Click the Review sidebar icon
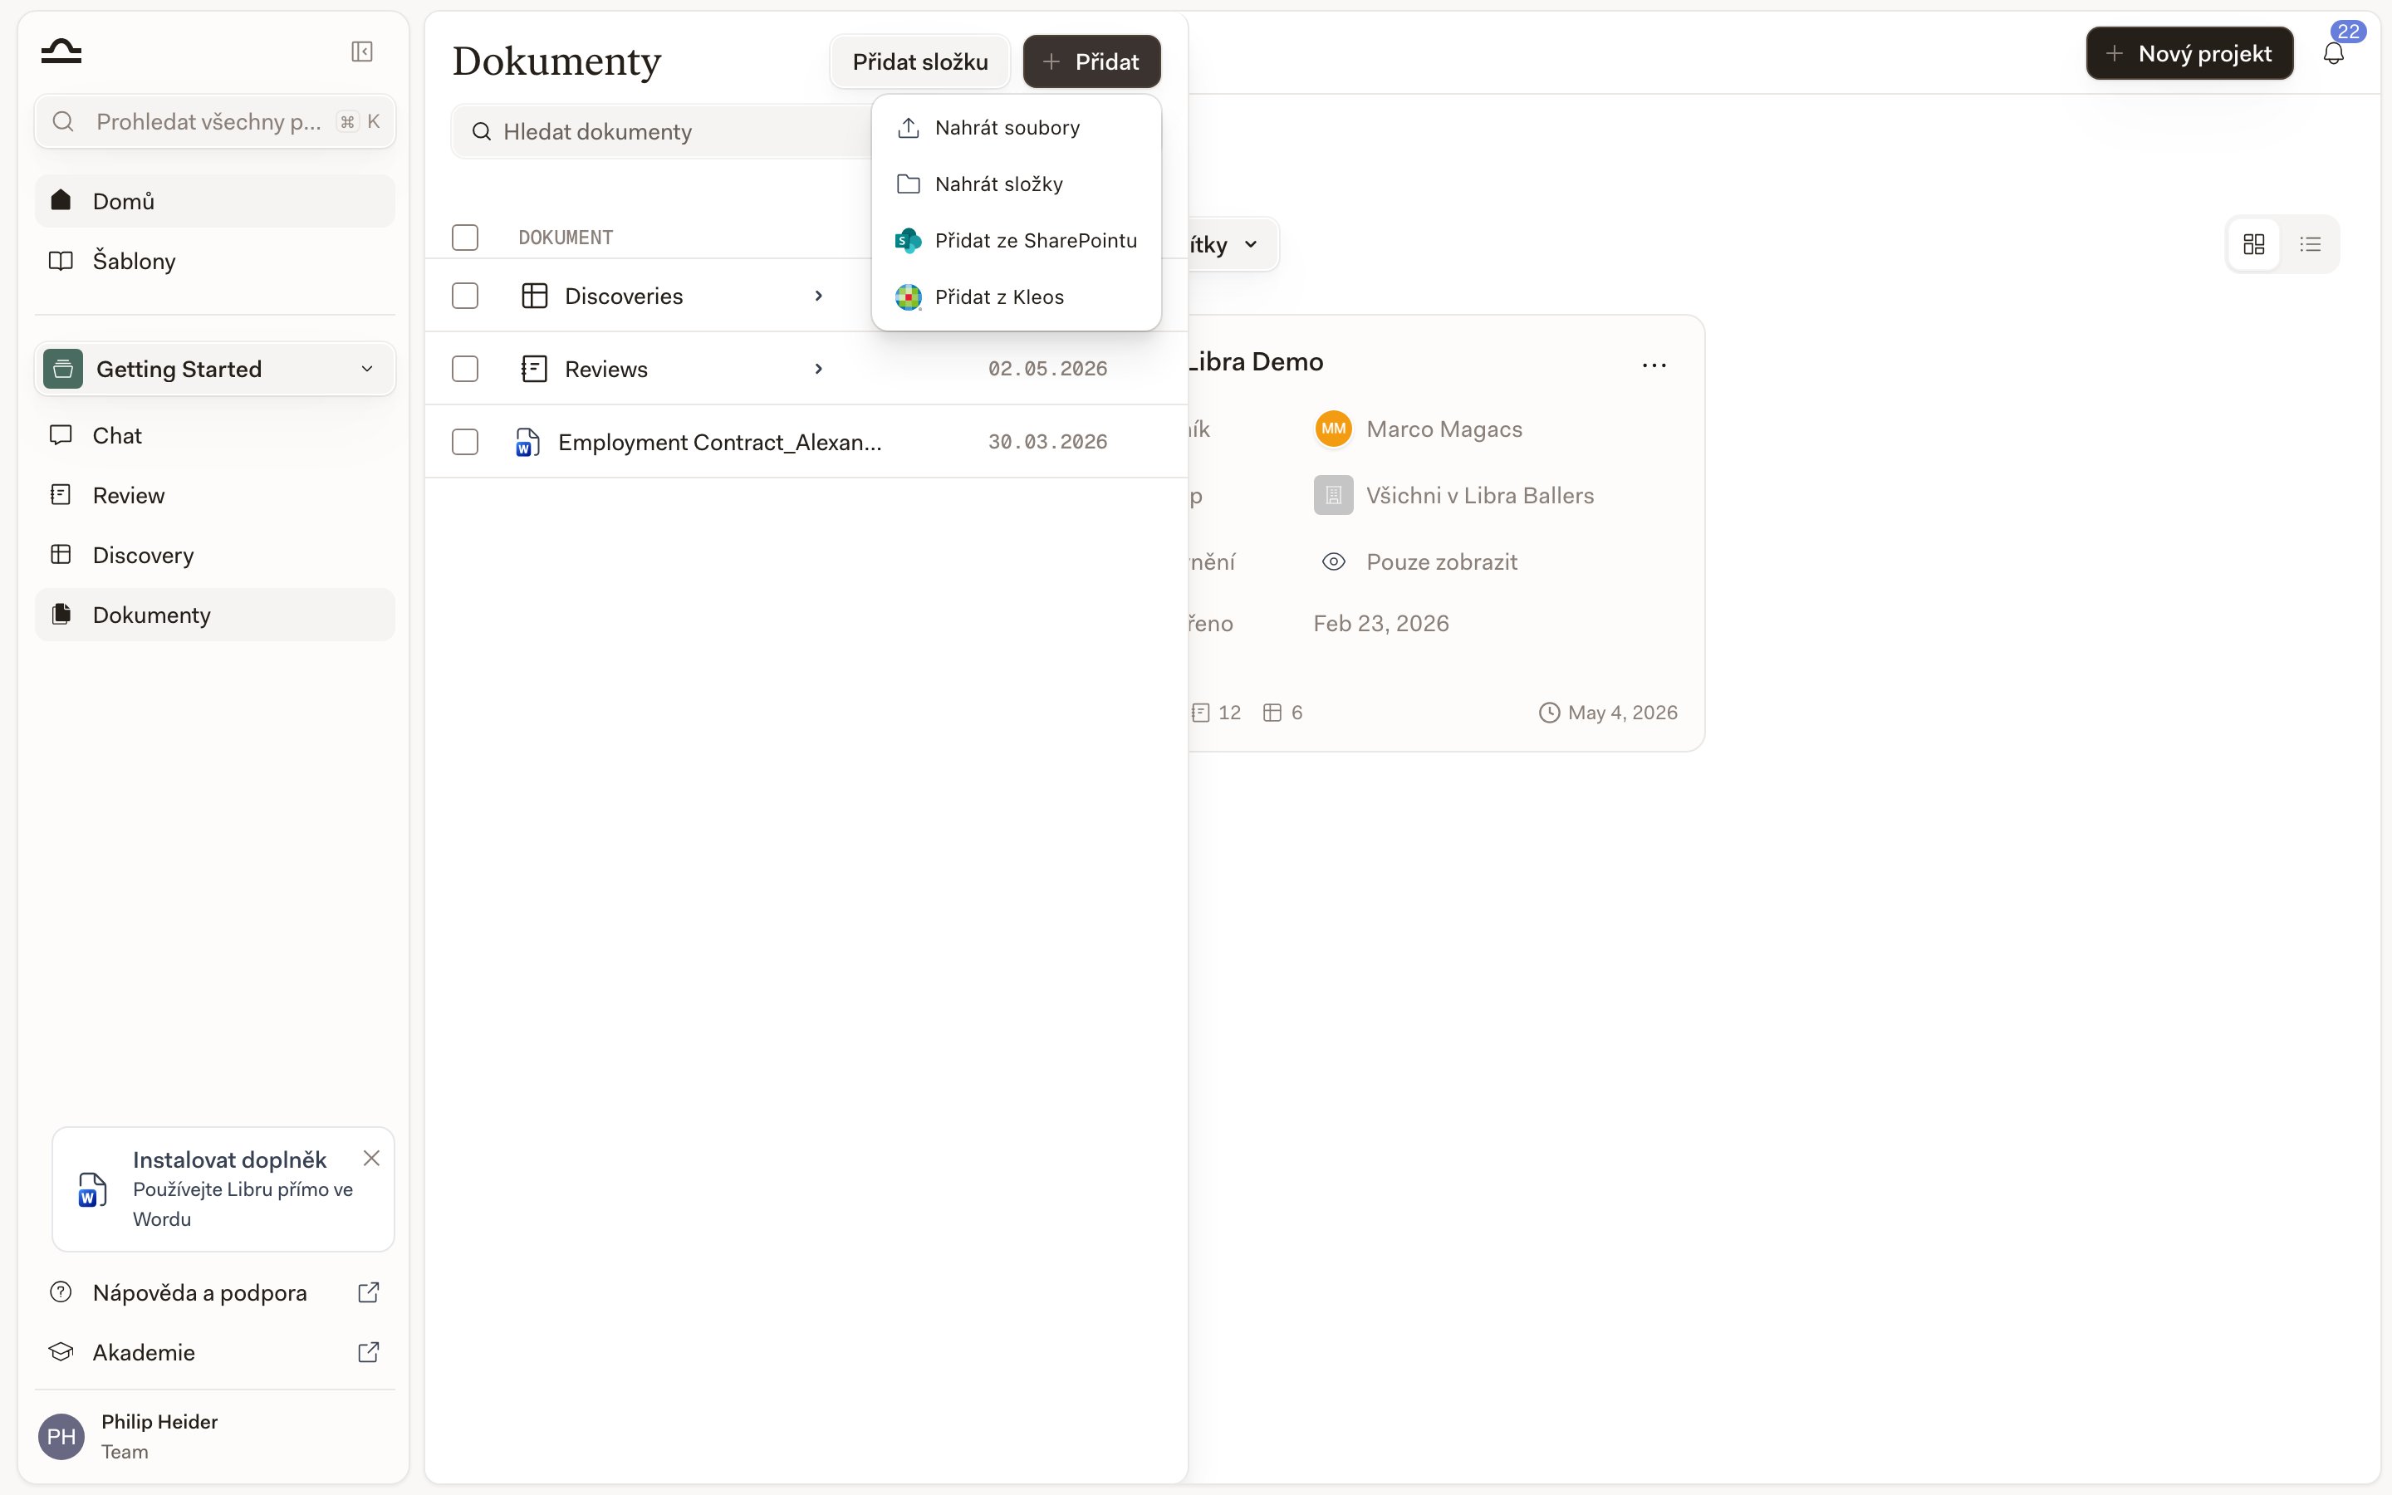The image size is (2392, 1495). [61, 494]
